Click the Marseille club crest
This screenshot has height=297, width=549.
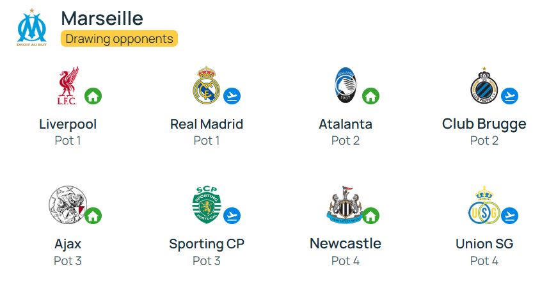pos(32,28)
